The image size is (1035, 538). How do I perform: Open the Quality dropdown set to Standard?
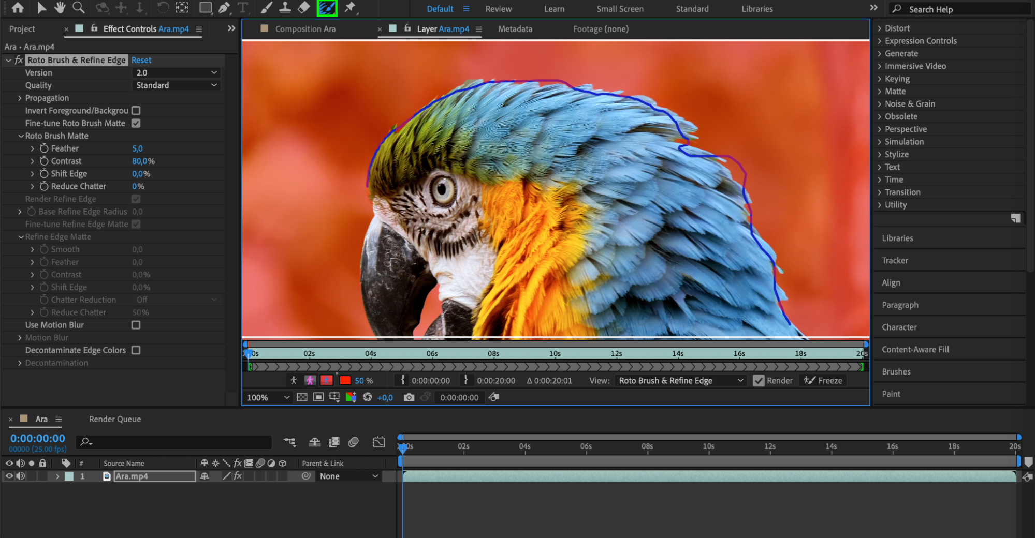176,85
